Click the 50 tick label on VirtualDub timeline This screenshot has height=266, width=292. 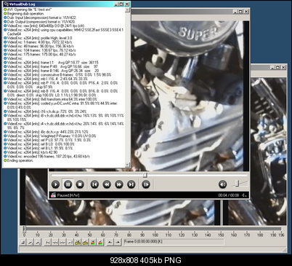point(89,235)
